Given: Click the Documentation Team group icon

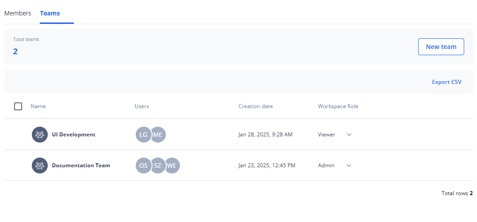Looking at the screenshot, I should (x=40, y=166).
